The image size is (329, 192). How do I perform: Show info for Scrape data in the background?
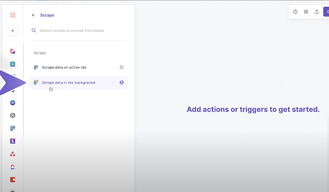coord(122,82)
